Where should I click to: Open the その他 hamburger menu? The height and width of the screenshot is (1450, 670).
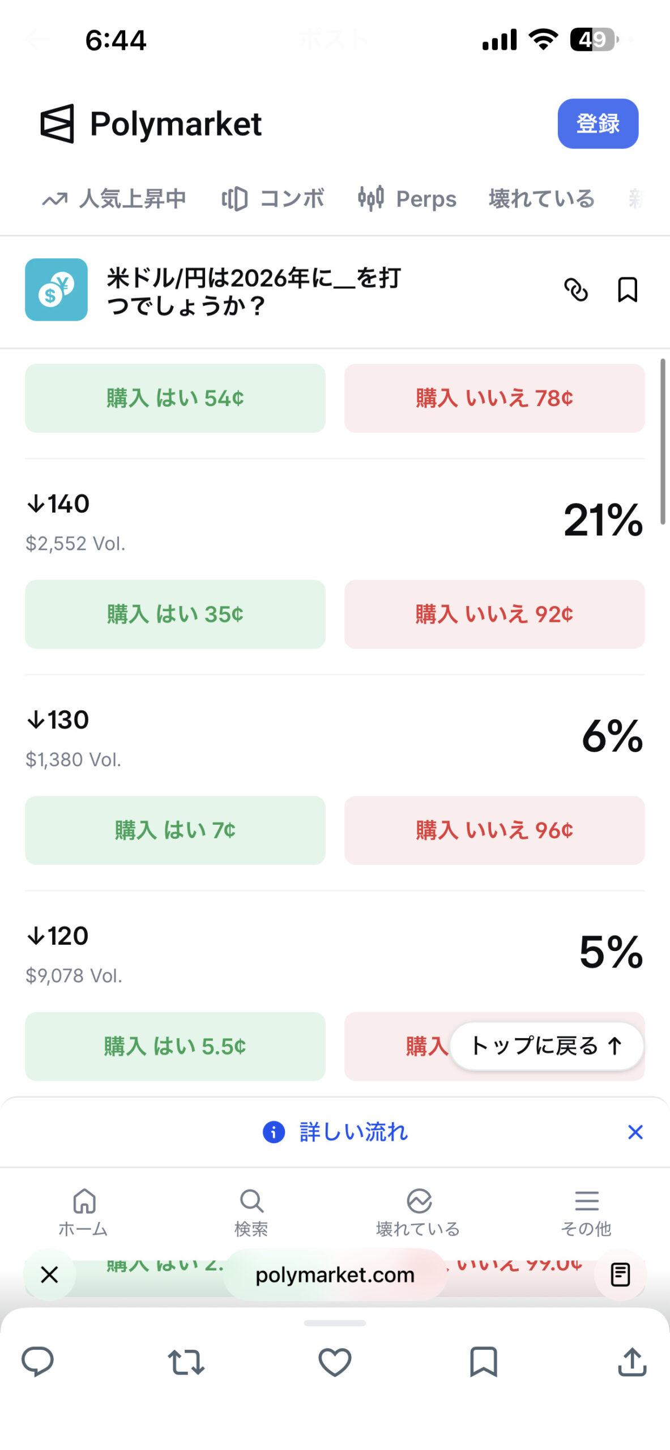click(x=587, y=1200)
